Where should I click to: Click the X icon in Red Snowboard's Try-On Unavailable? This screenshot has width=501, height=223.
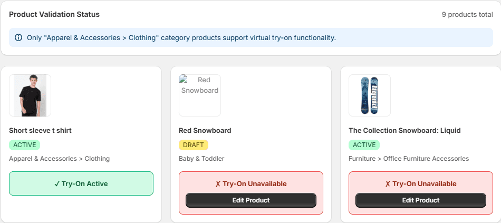click(x=218, y=184)
